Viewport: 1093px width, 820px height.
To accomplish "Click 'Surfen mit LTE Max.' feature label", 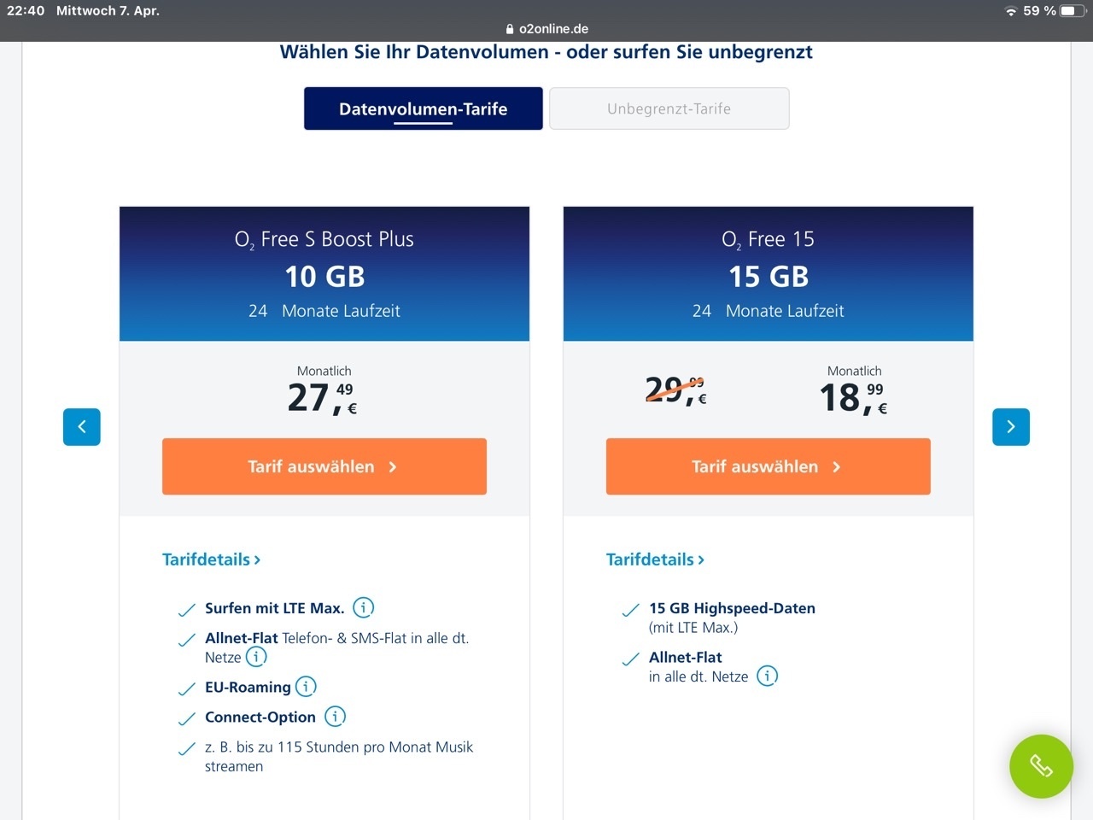I will 275,608.
